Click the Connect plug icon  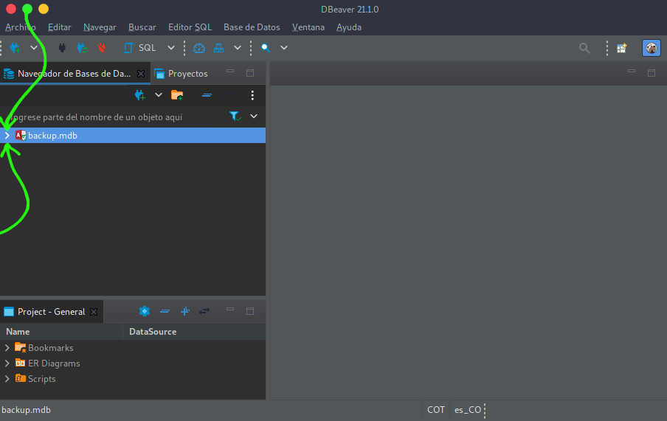coord(62,48)
